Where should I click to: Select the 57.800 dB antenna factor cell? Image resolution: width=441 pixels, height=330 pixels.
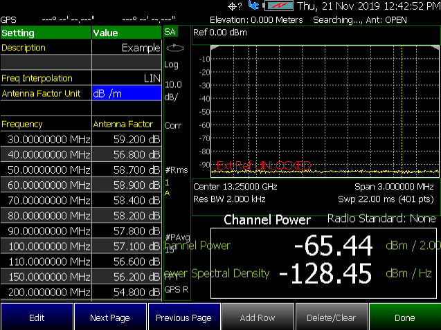pos(127,231)
